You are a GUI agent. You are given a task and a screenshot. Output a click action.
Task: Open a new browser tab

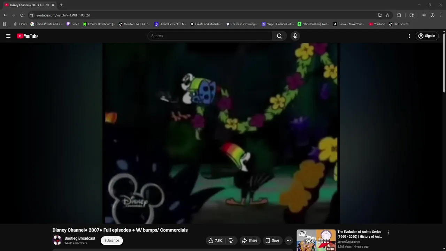point(61,5)
